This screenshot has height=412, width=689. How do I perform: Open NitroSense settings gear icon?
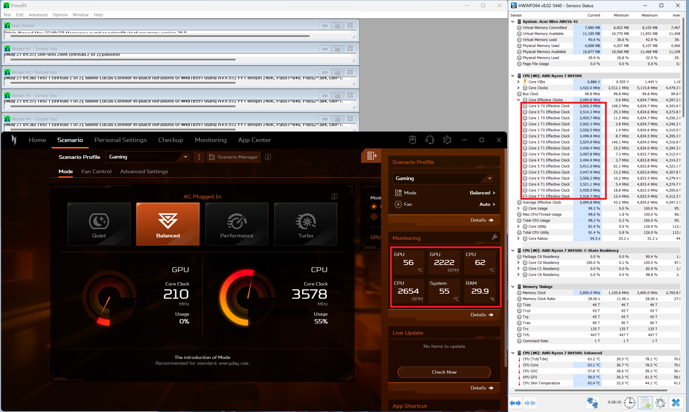coord(447,140)
